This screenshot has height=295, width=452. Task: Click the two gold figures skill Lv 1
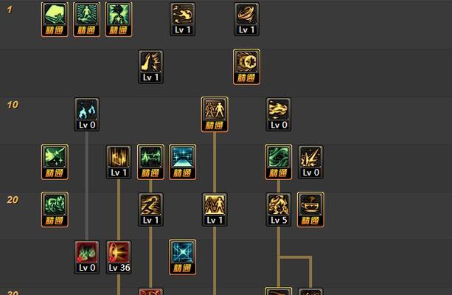[215, 209]
